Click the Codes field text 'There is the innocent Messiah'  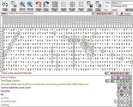[21, 14]
